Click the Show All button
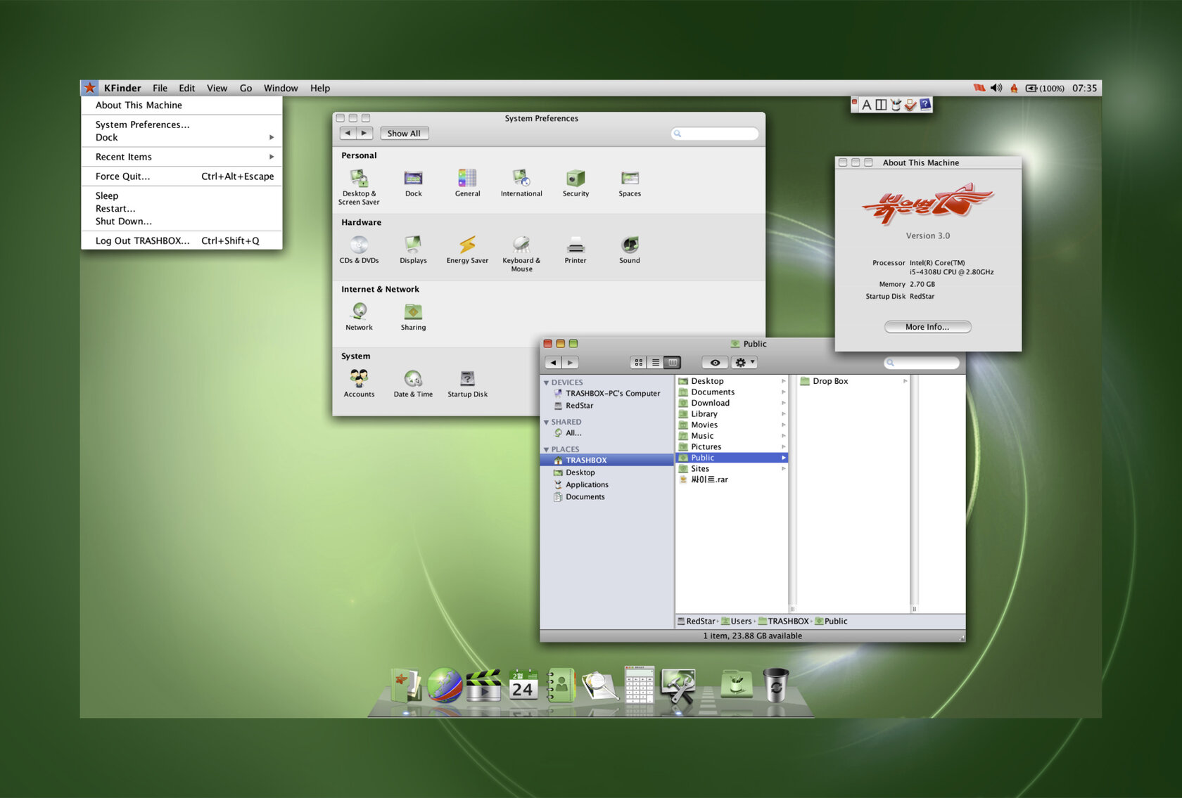Screen dimensions: 1182x798 coord(404,134)
